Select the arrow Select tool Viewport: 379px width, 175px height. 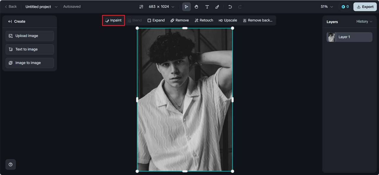pos(186,7)
